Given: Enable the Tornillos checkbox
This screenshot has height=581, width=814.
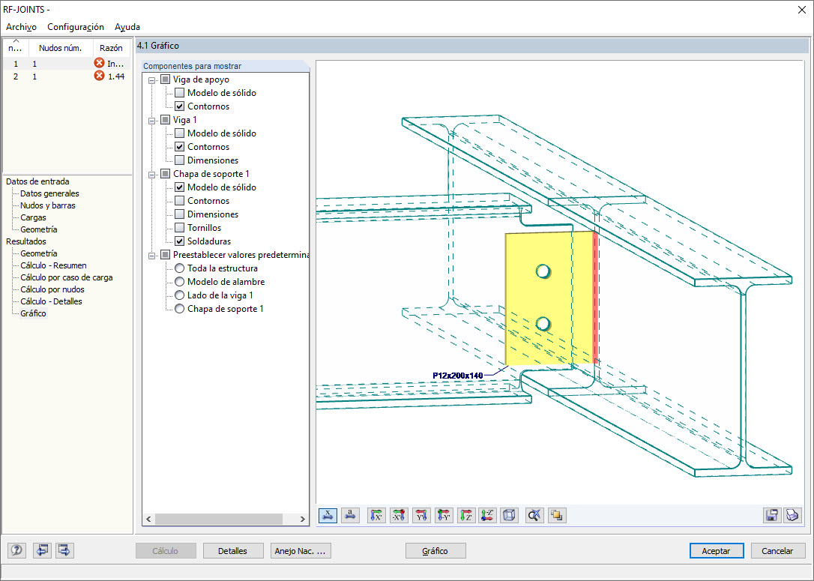Looking at the screenshot, I should coord(179,228).
